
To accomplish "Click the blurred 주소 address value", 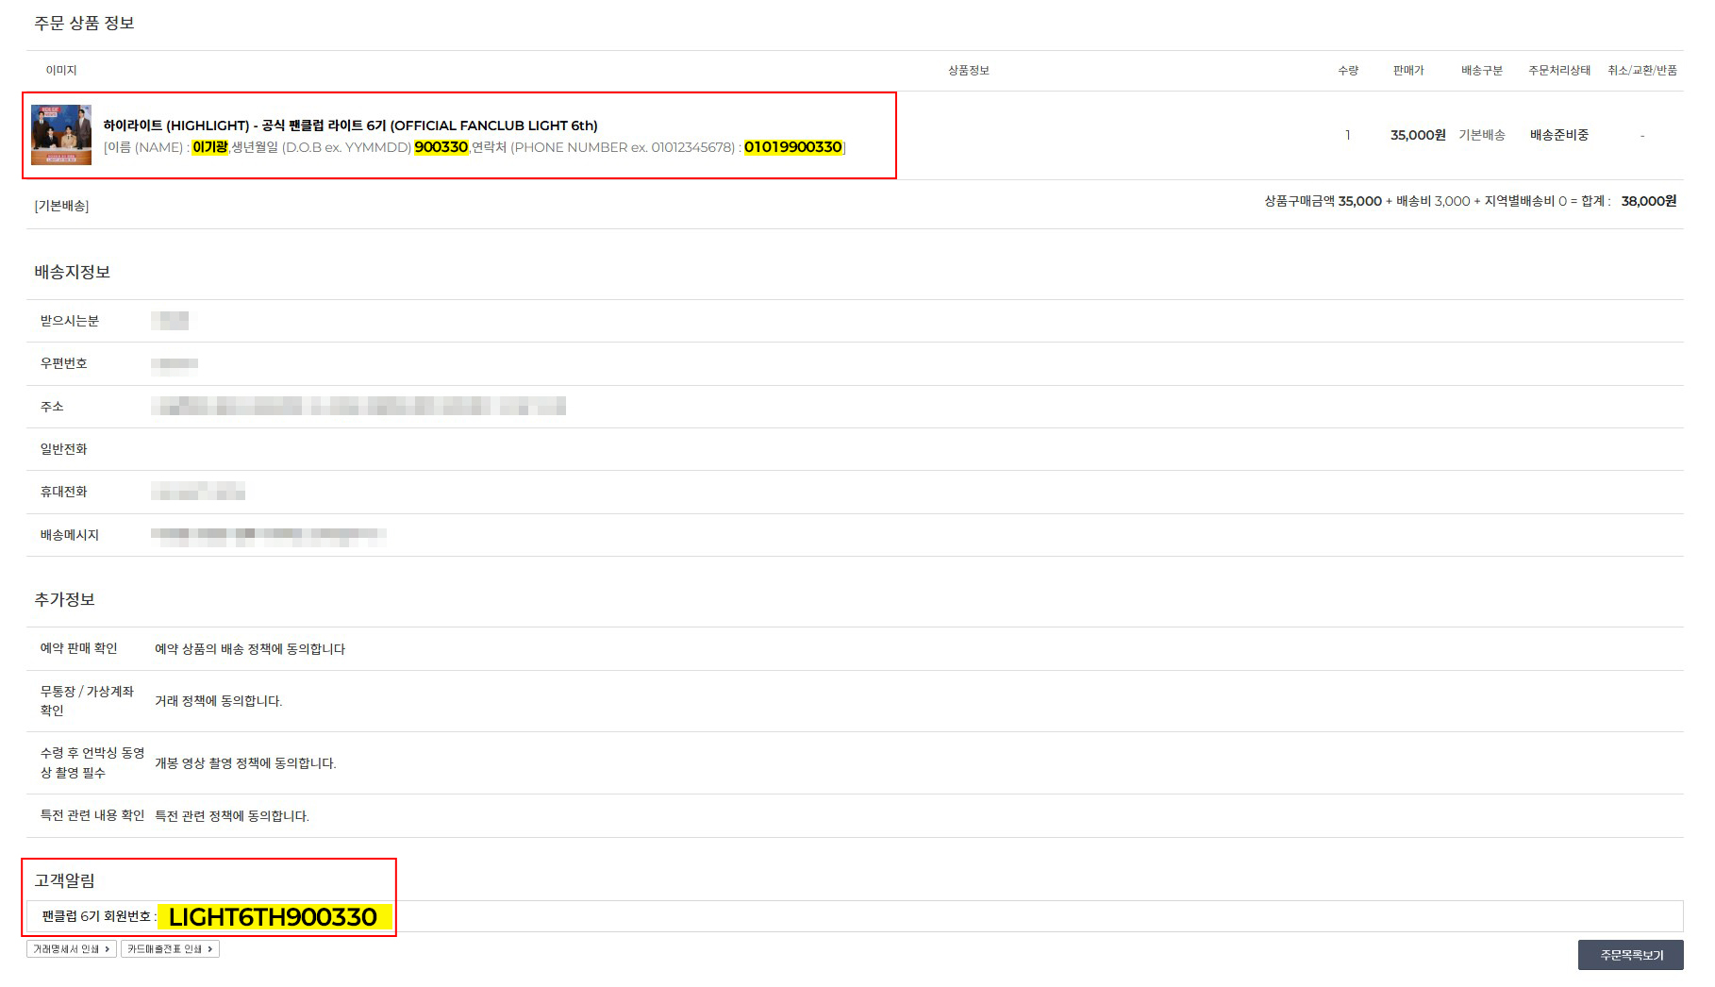I will [358, 407].
